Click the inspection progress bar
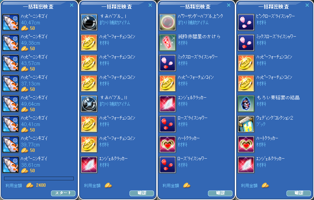The width and height of the screenshot is (314, 200). (x=39, y=178)
